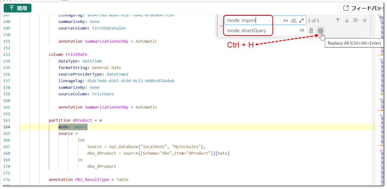Click 'summarizeBy: none' on line 158
The height and width of the screenshot is (189, 387).
coord(79,87)
